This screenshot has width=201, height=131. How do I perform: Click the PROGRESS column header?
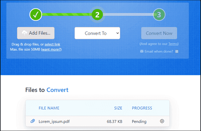point(142,108)
